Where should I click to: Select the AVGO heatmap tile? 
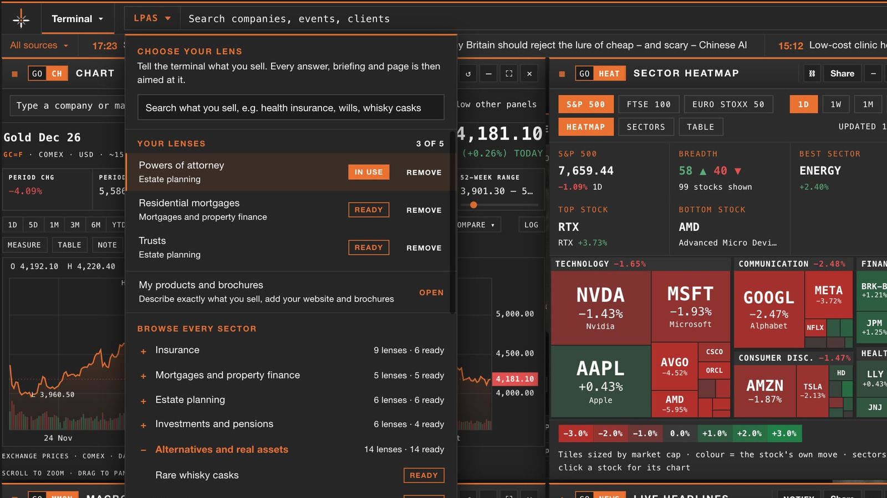[x=674, y=366]
